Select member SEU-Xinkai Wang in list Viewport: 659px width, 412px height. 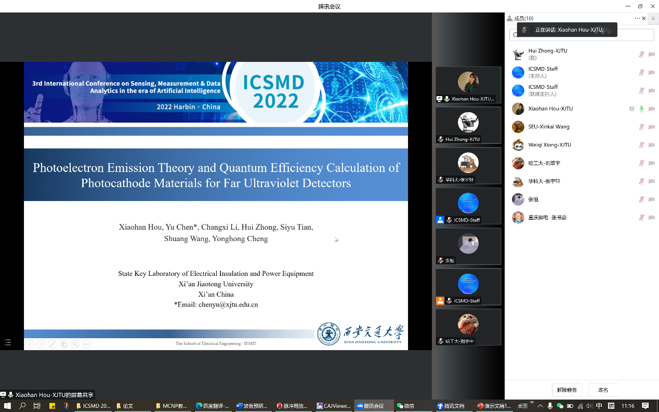point(582,127)
